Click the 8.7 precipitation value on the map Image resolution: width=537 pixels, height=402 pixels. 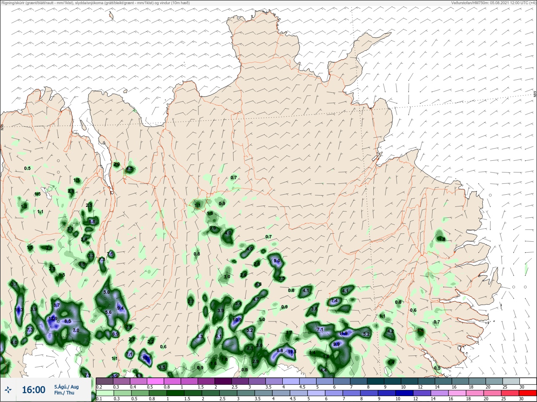(57, 305)
